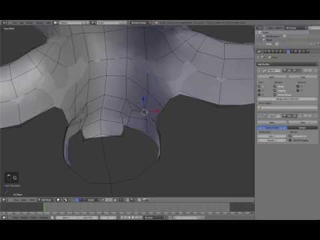Open the Blender Render engine dropdown

click(140, 23)
